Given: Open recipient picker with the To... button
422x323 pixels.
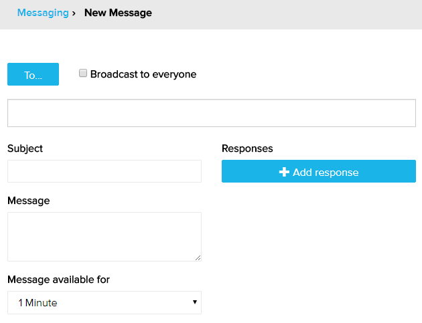Looking at the screenshot, I should point(33,74).
